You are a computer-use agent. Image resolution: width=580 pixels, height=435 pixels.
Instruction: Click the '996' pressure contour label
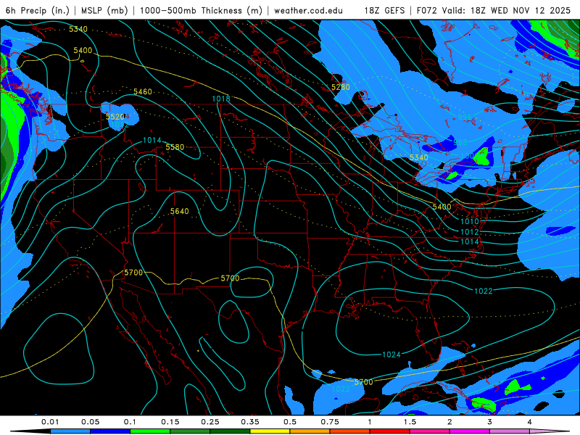pos(465,117)
